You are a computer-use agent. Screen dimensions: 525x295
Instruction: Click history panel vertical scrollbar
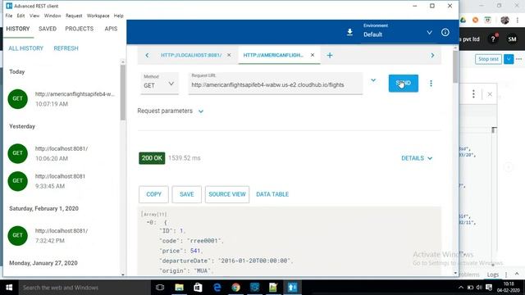[x=123, y=92]
